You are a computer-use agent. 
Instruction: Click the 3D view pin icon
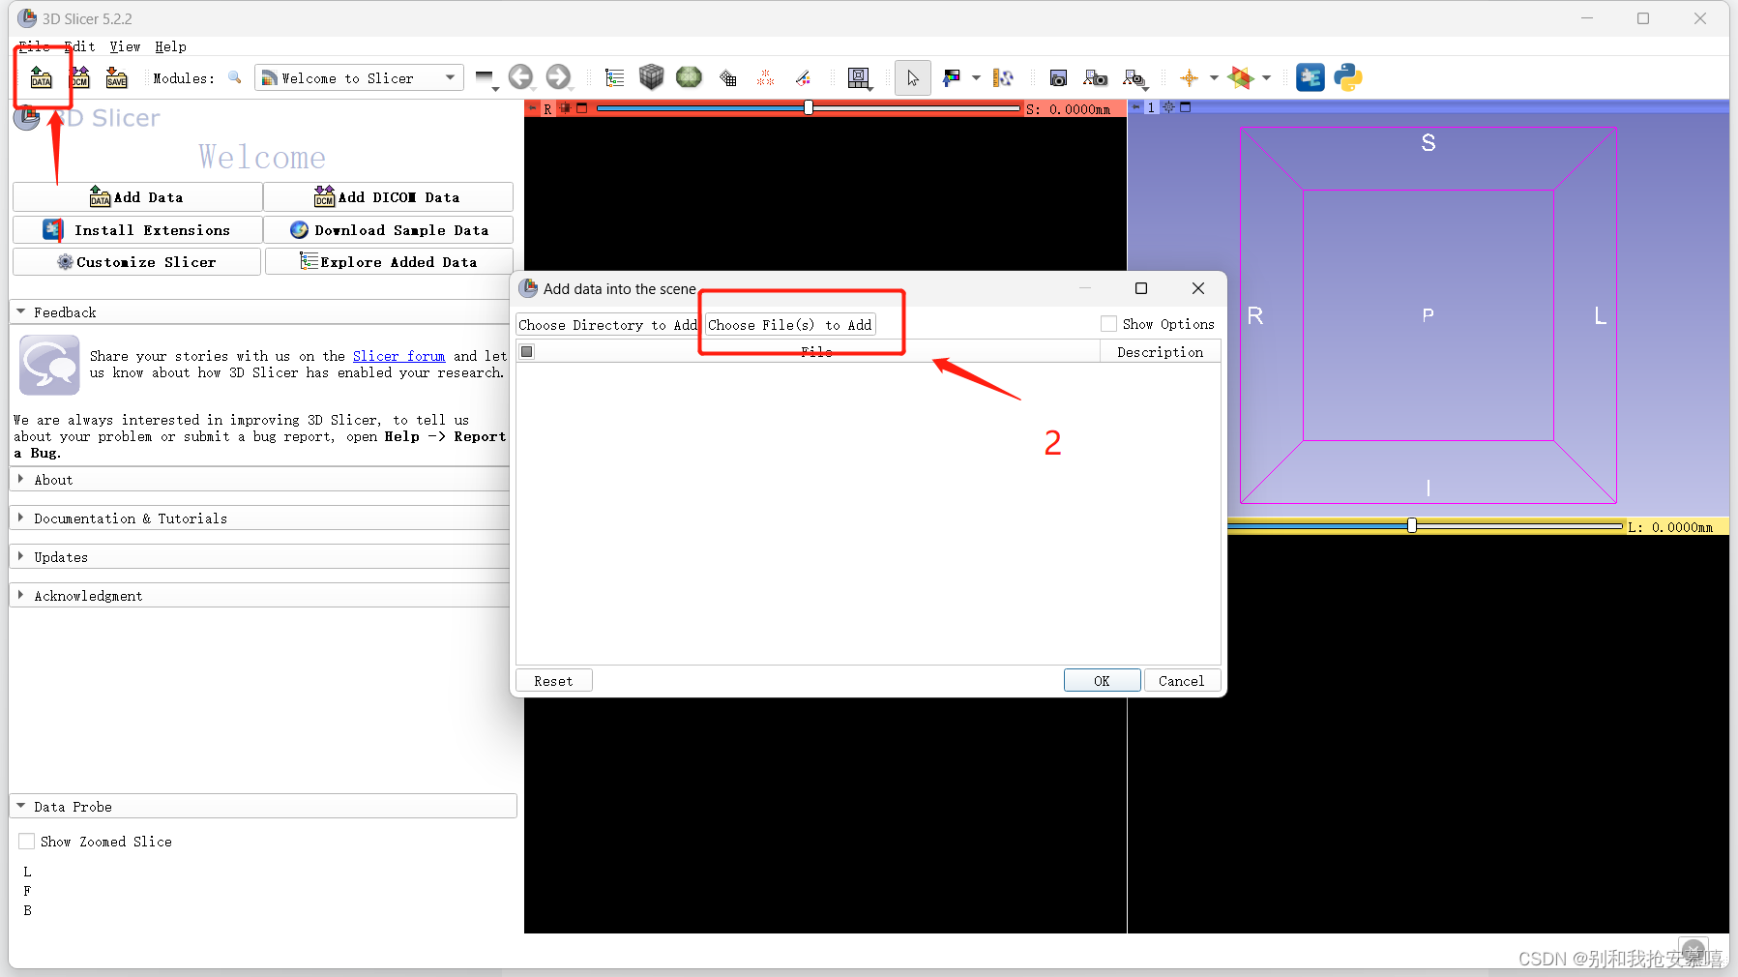1135,107
